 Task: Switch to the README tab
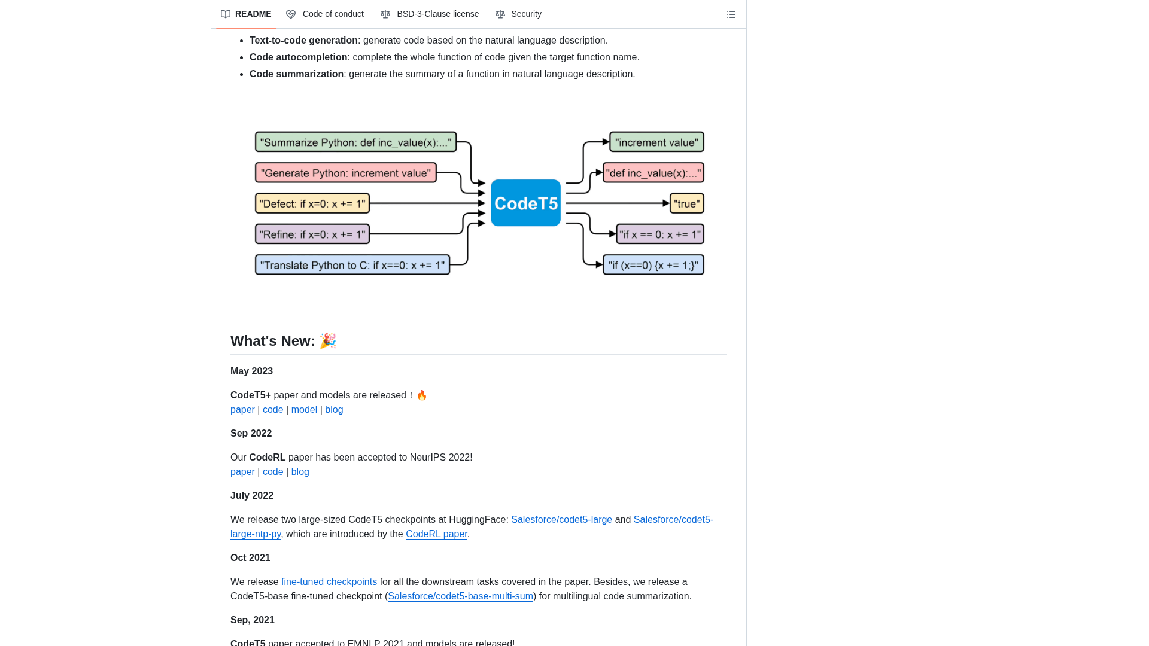point(254,14)
